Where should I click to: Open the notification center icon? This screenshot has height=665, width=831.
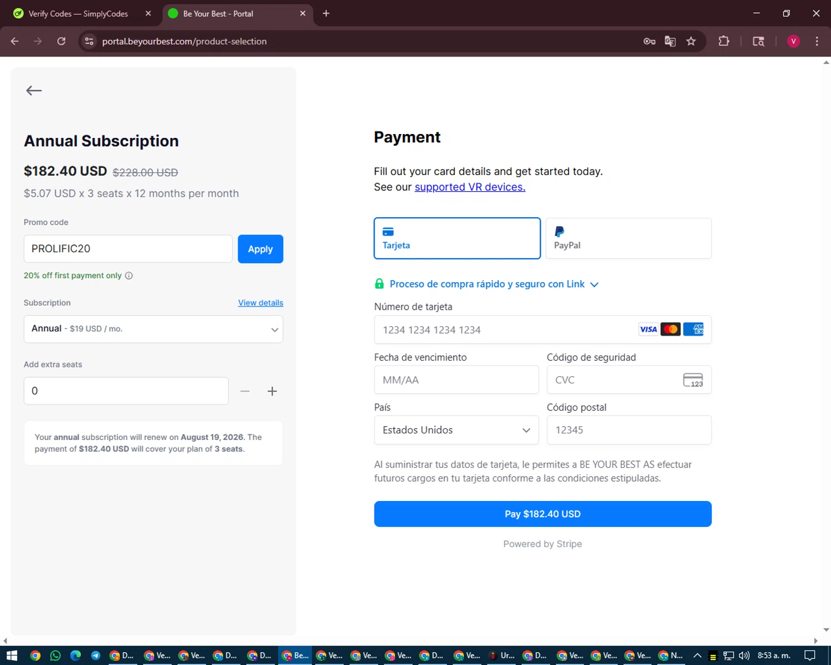point(810,656)
